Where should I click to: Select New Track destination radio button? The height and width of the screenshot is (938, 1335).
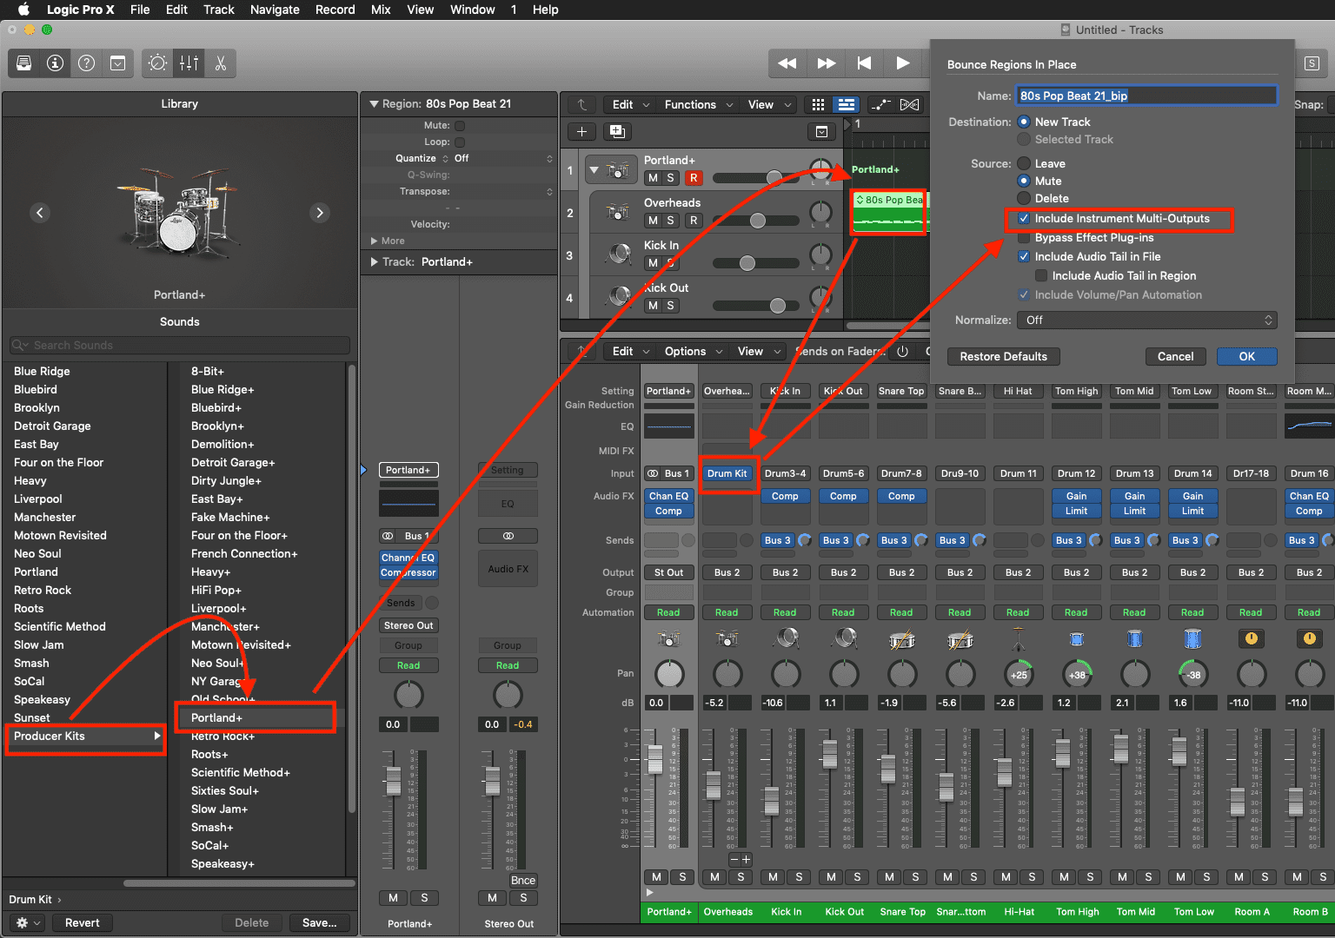(1024, 122)
